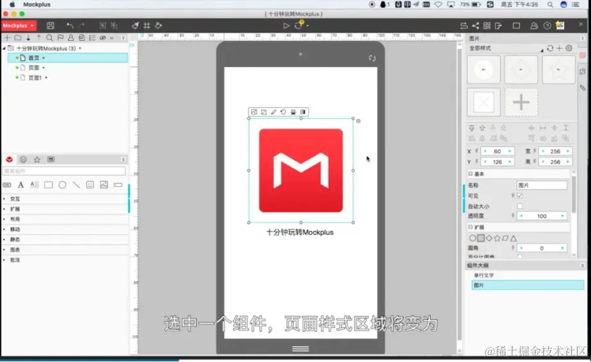Click the rotate icon on image toolbar

(284, 112)
